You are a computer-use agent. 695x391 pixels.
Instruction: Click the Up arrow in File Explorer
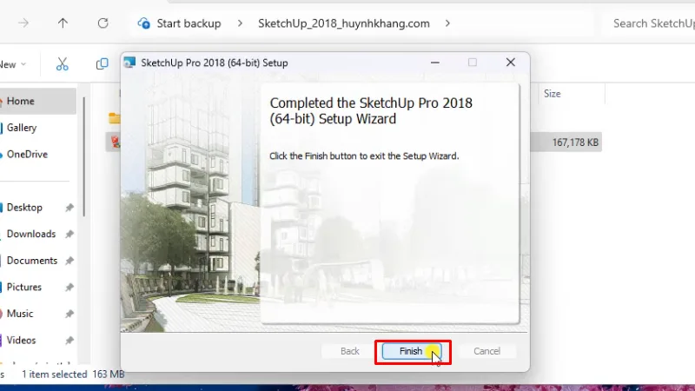click(x=63, y=23)
